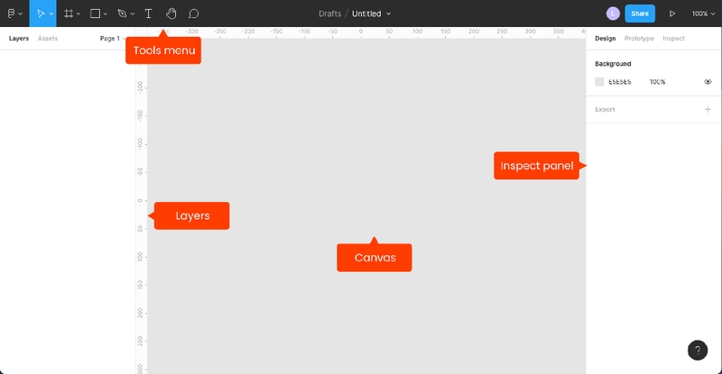Select the Rectangle shape tool

[x=95, y=14]
